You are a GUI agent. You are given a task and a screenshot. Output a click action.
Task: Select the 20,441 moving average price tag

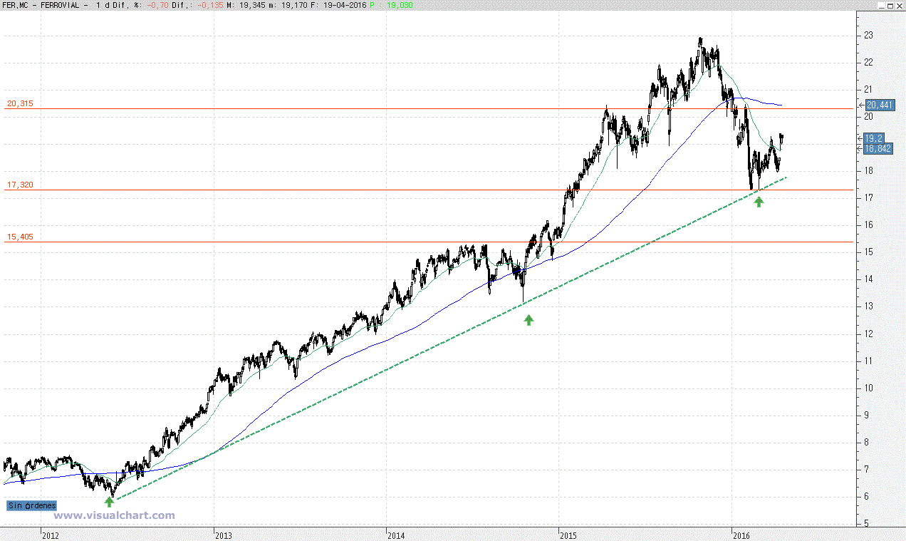pos(880,105)
